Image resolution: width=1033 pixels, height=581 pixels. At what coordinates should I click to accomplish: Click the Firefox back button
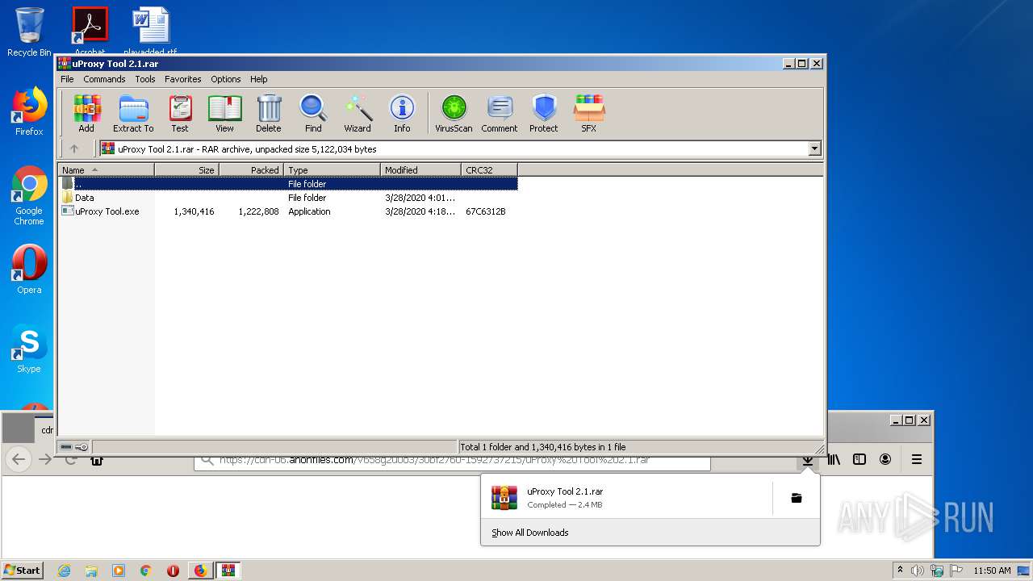click(19, 459)
